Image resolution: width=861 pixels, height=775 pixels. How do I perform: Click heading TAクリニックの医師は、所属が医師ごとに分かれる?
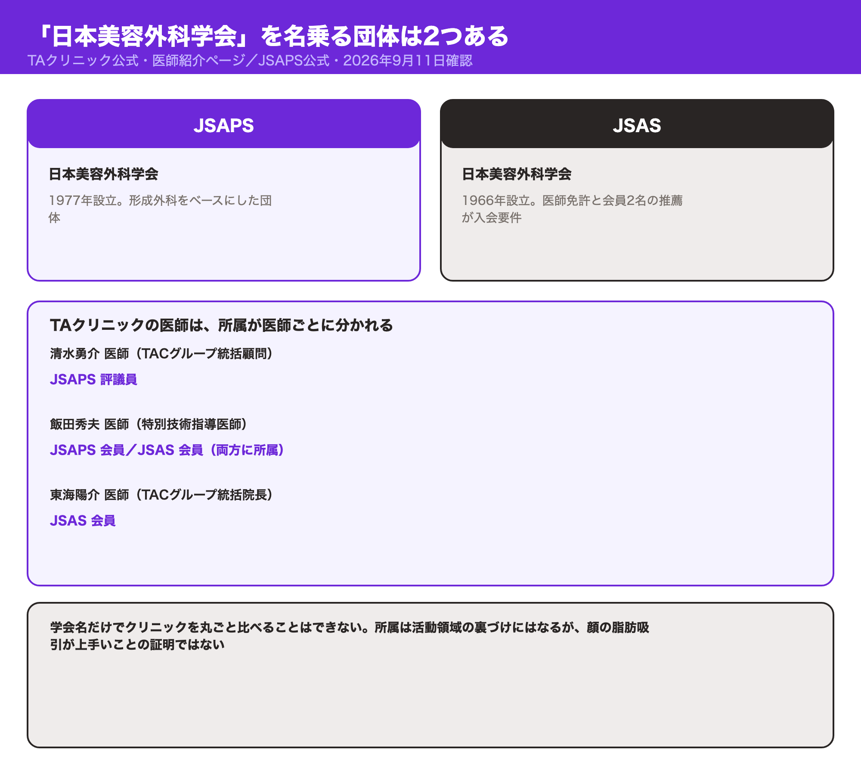(221, 325)
